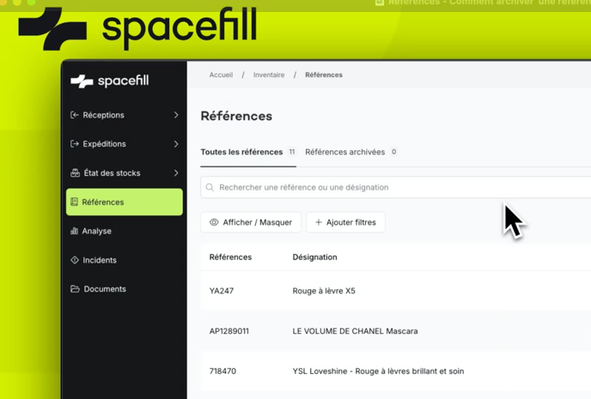Click the Documents folder icon
Image resolution: width=591 pixels, height=399 pixels.
click(x=75, y=289)
